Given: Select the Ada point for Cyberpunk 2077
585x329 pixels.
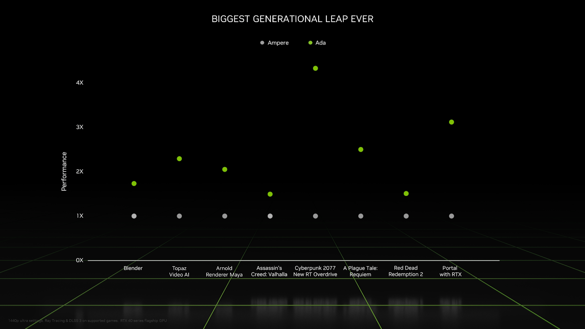Looking at the screenshot, I should (x=316, y=68).
